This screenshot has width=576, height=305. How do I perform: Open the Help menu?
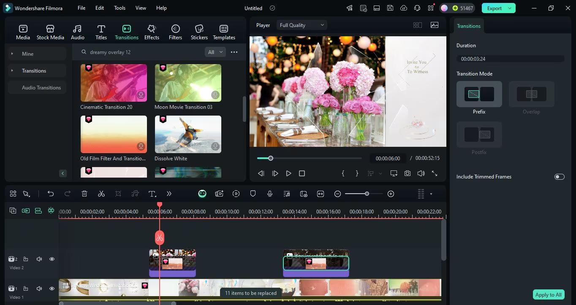(161, 8)
